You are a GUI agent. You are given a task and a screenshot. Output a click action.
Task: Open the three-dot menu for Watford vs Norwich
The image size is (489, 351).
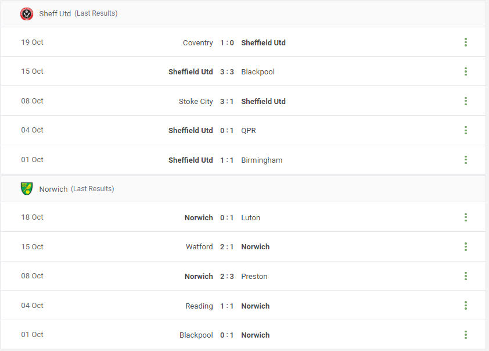click(465, 246)
